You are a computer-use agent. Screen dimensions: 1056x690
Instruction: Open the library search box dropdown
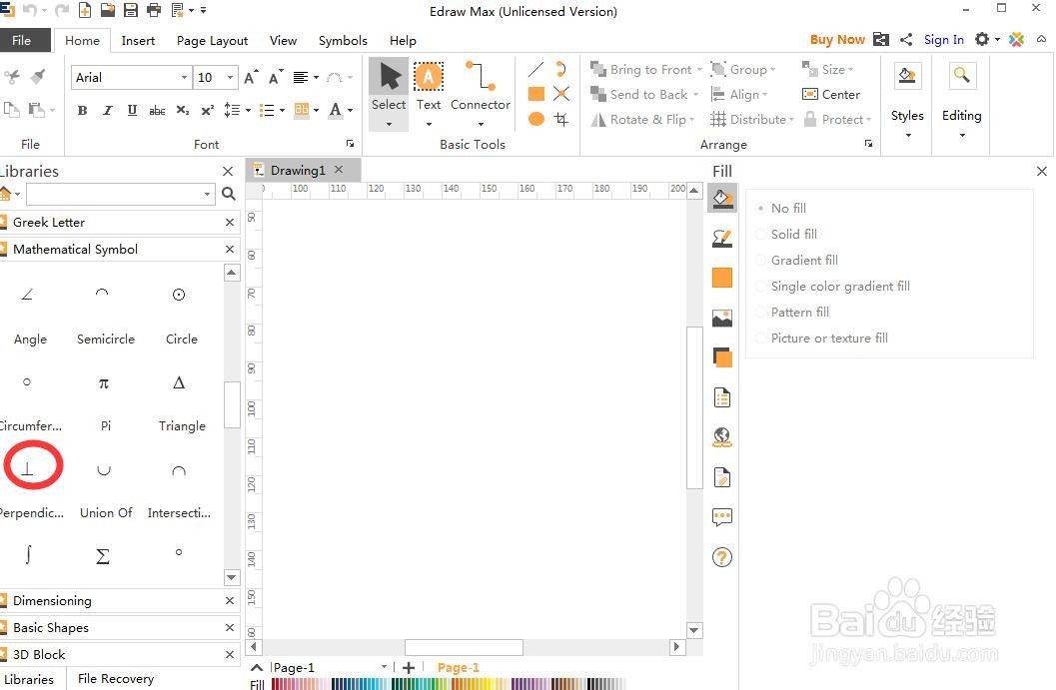207,194
